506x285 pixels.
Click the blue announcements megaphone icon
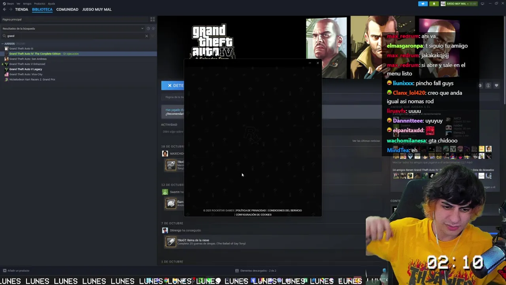[x=423, y=4]
